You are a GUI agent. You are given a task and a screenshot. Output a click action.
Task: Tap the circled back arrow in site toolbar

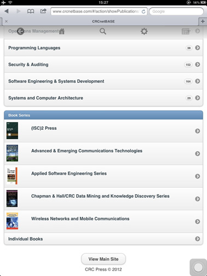point(20,31)
